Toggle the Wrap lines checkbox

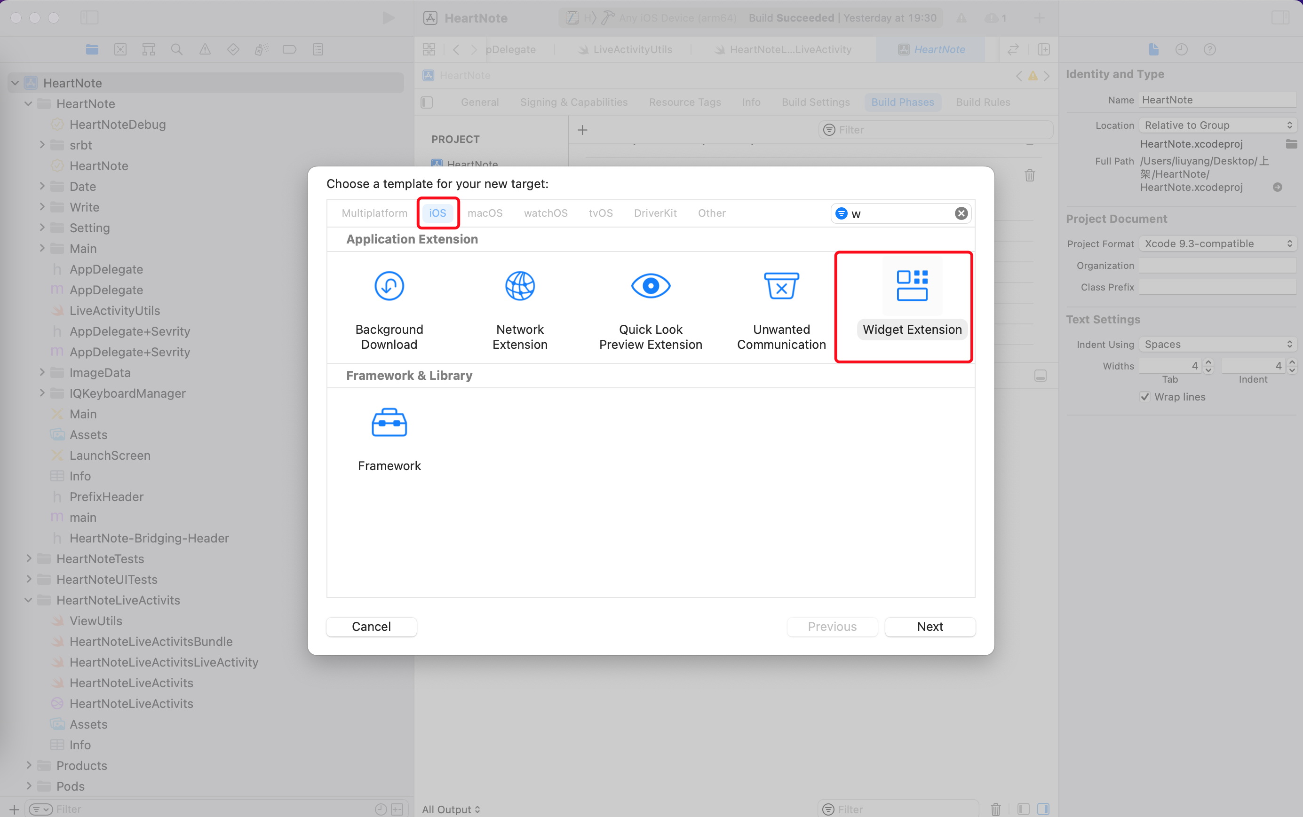pyautogui.click(x=1144, y=397)
